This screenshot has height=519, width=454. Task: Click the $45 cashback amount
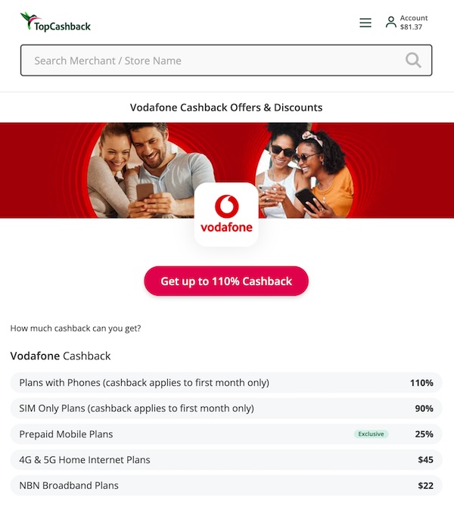click(x=425, y=460)
